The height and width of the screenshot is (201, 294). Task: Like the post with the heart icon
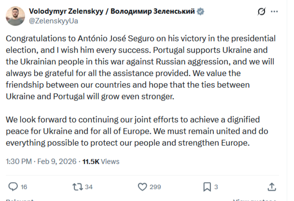click(142, 187)
